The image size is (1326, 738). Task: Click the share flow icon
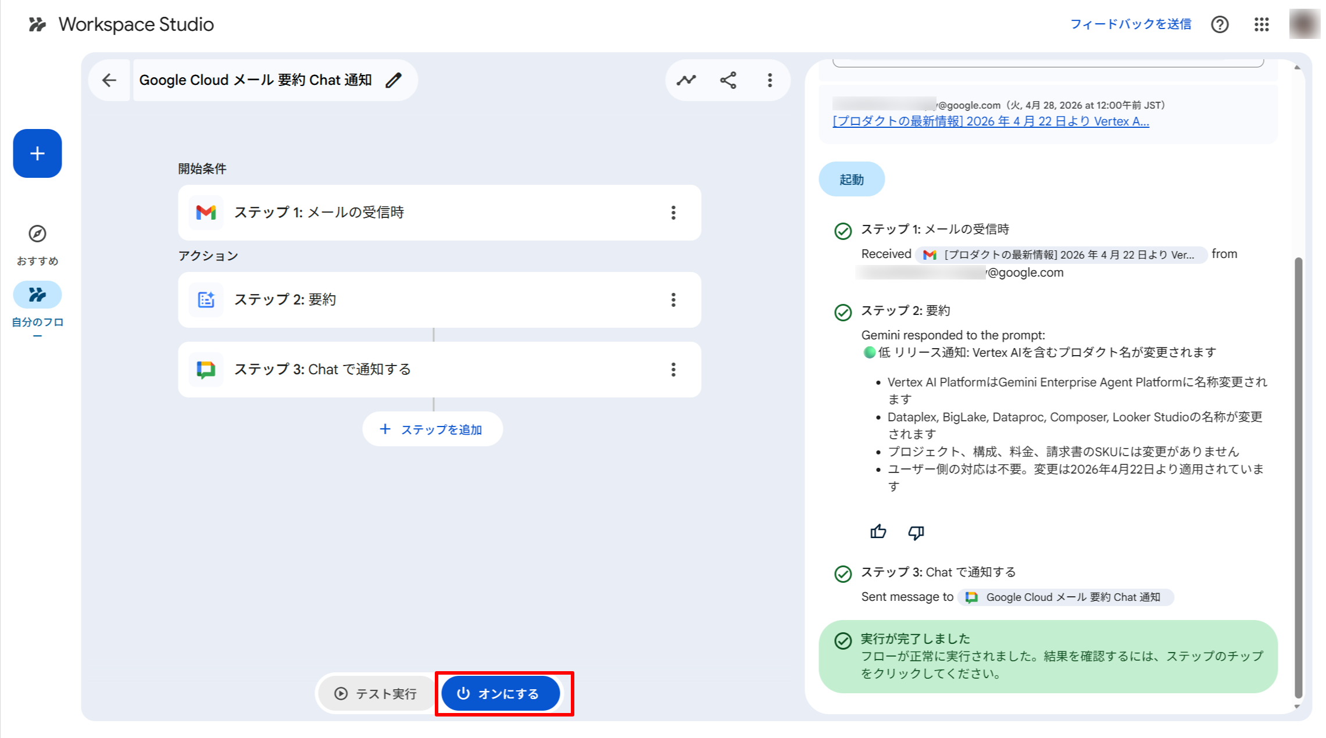[x=728, y=80]
